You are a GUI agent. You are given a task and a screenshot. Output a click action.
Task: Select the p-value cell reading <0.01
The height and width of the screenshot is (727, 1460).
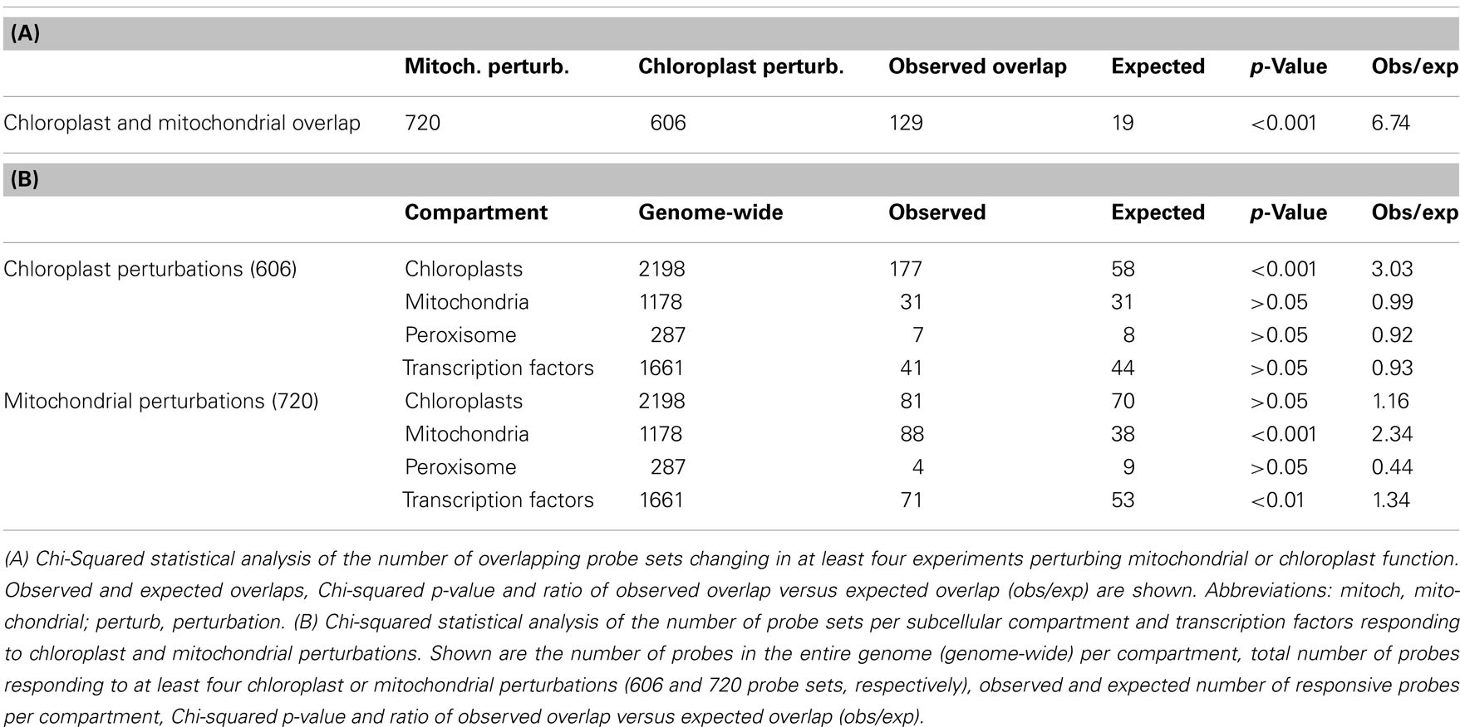[1277, 500]
